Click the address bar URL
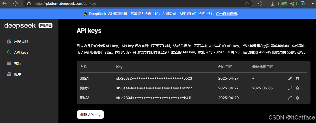This screenshot has height=123, width=316. 65,3
